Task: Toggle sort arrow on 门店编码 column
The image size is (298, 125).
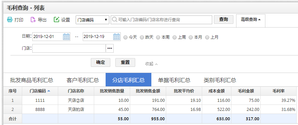Action: [49, 91]
